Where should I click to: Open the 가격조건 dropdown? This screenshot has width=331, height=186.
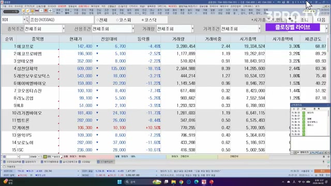(240, 29)
